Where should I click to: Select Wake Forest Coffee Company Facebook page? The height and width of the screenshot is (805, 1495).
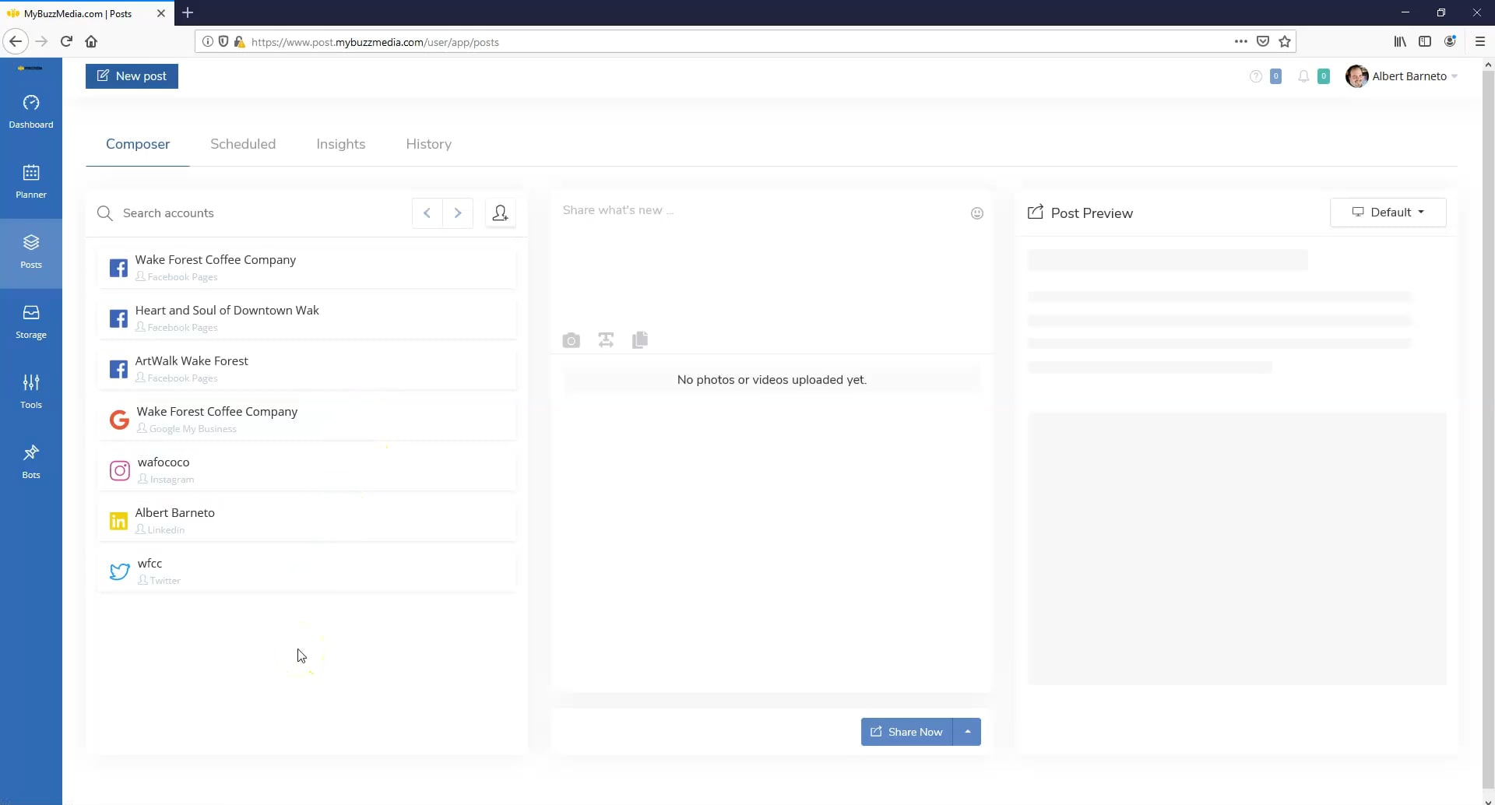307,267
